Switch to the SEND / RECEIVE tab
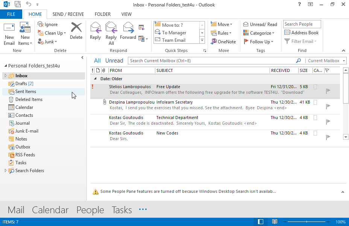Viewport: 349px width, 226px height. coord(68,14)
